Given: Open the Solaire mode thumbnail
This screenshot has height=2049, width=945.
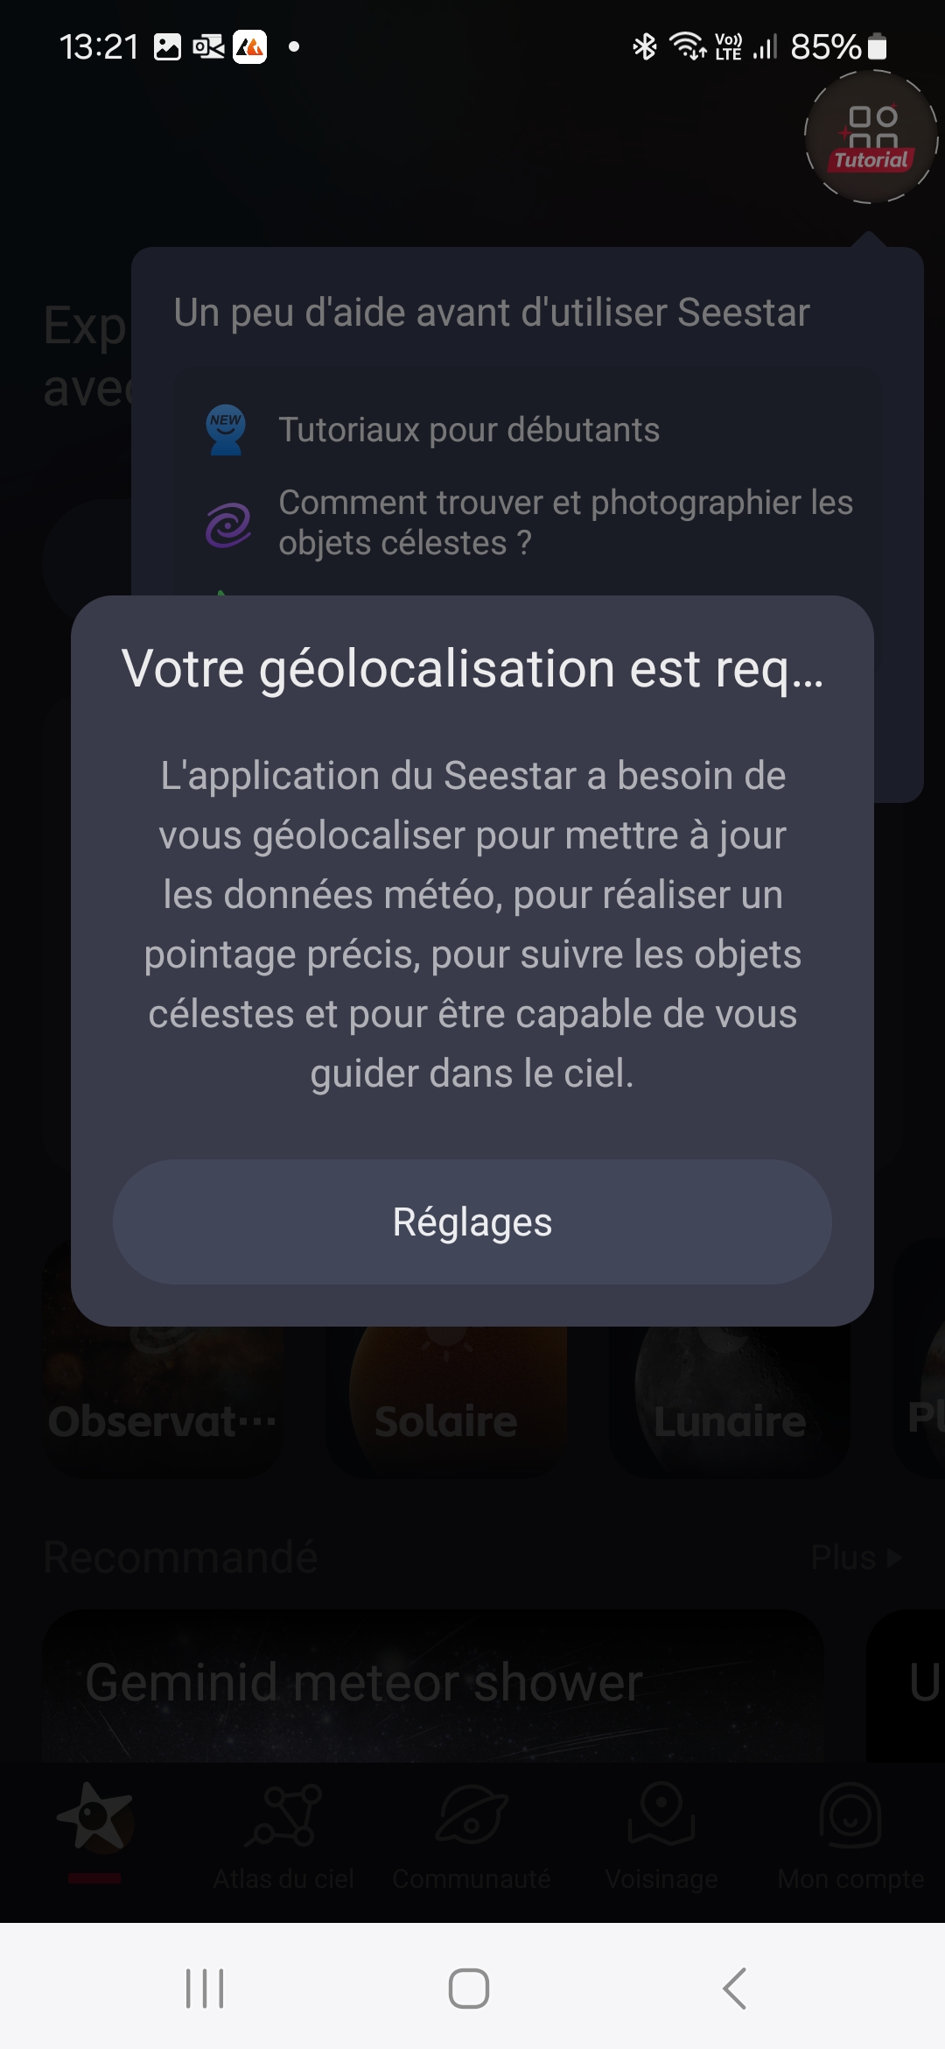Looking at the screenshot, I should 446,1401.
